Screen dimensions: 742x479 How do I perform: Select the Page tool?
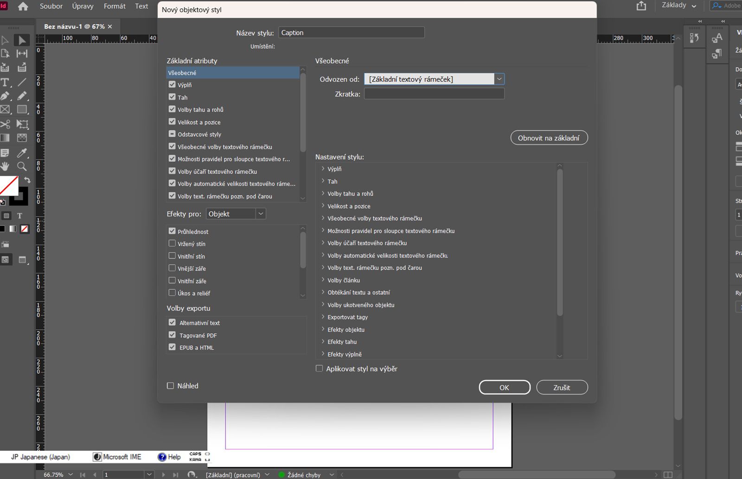pos(5,54)
